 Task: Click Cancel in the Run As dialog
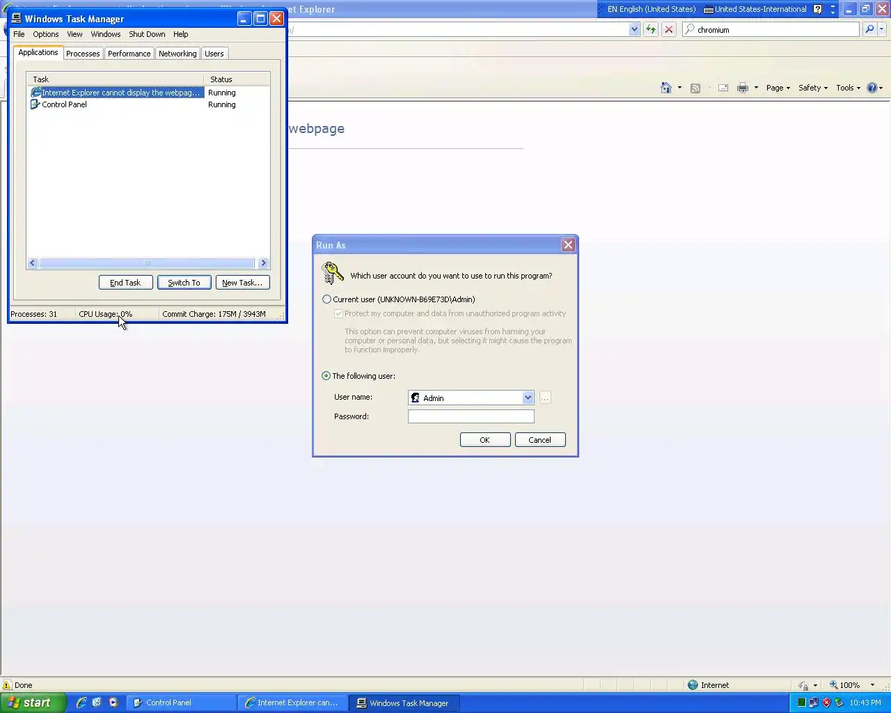(540, 440)
